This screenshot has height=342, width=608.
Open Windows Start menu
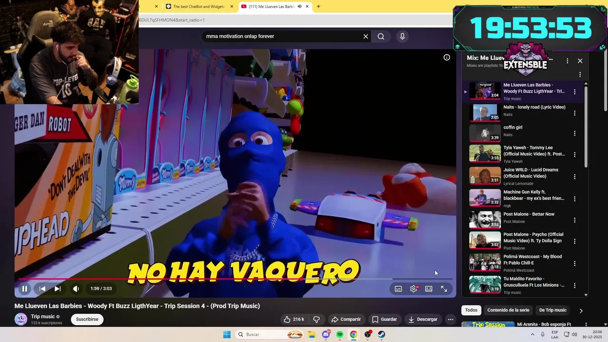click(x=227, y=334)
